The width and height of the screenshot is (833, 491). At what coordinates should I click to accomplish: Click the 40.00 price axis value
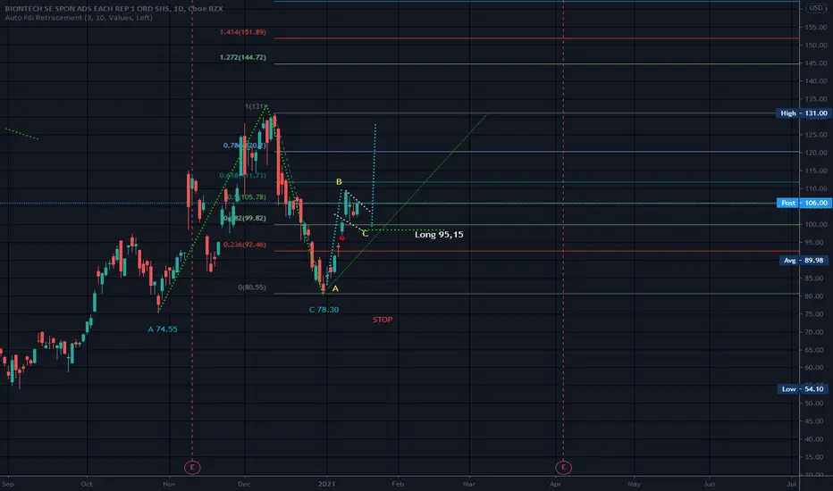coord(815,439)
